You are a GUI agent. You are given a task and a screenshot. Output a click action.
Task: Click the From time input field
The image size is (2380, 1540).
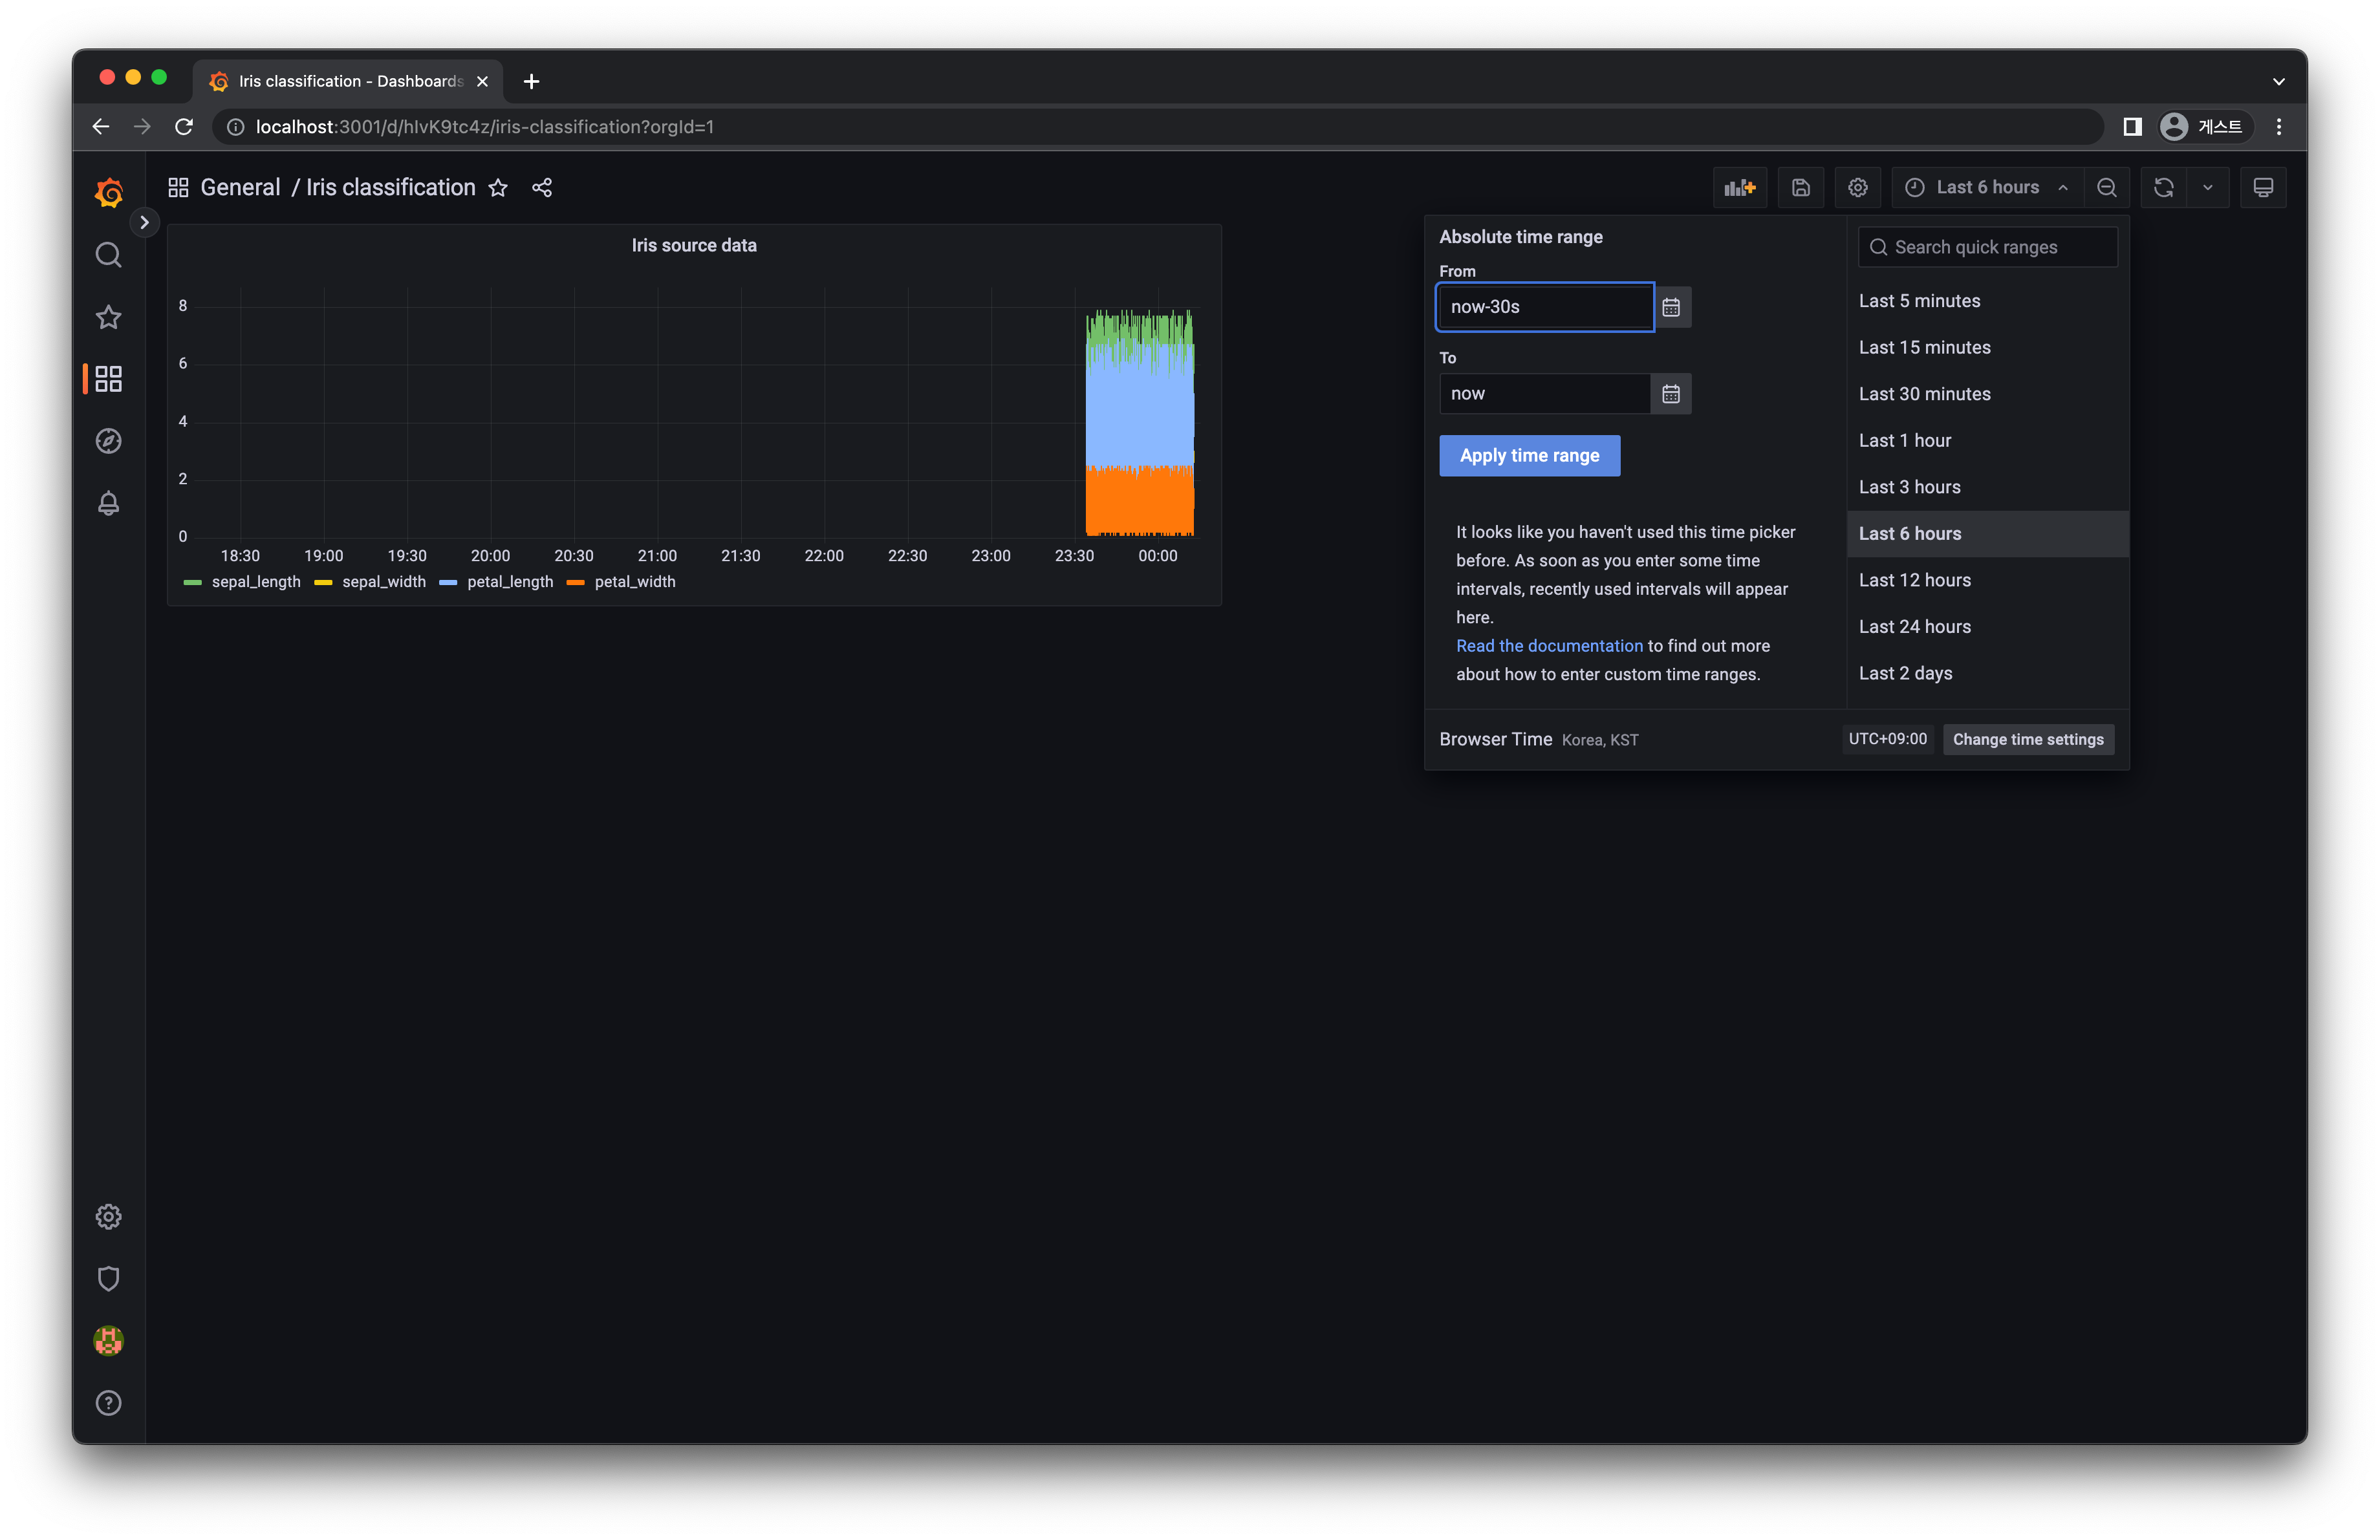click(x=1545, y=307)
